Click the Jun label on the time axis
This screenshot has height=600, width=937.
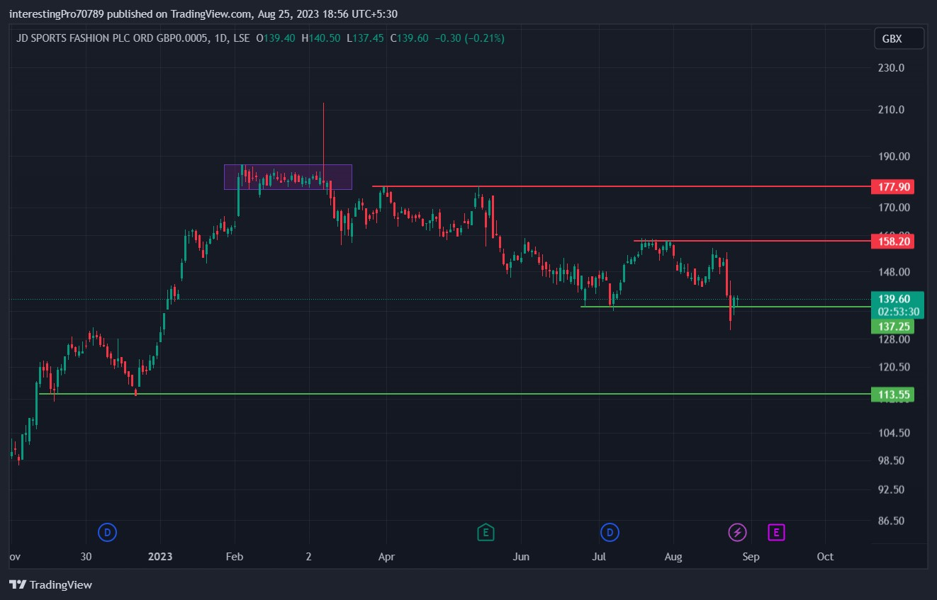[521, 557]
